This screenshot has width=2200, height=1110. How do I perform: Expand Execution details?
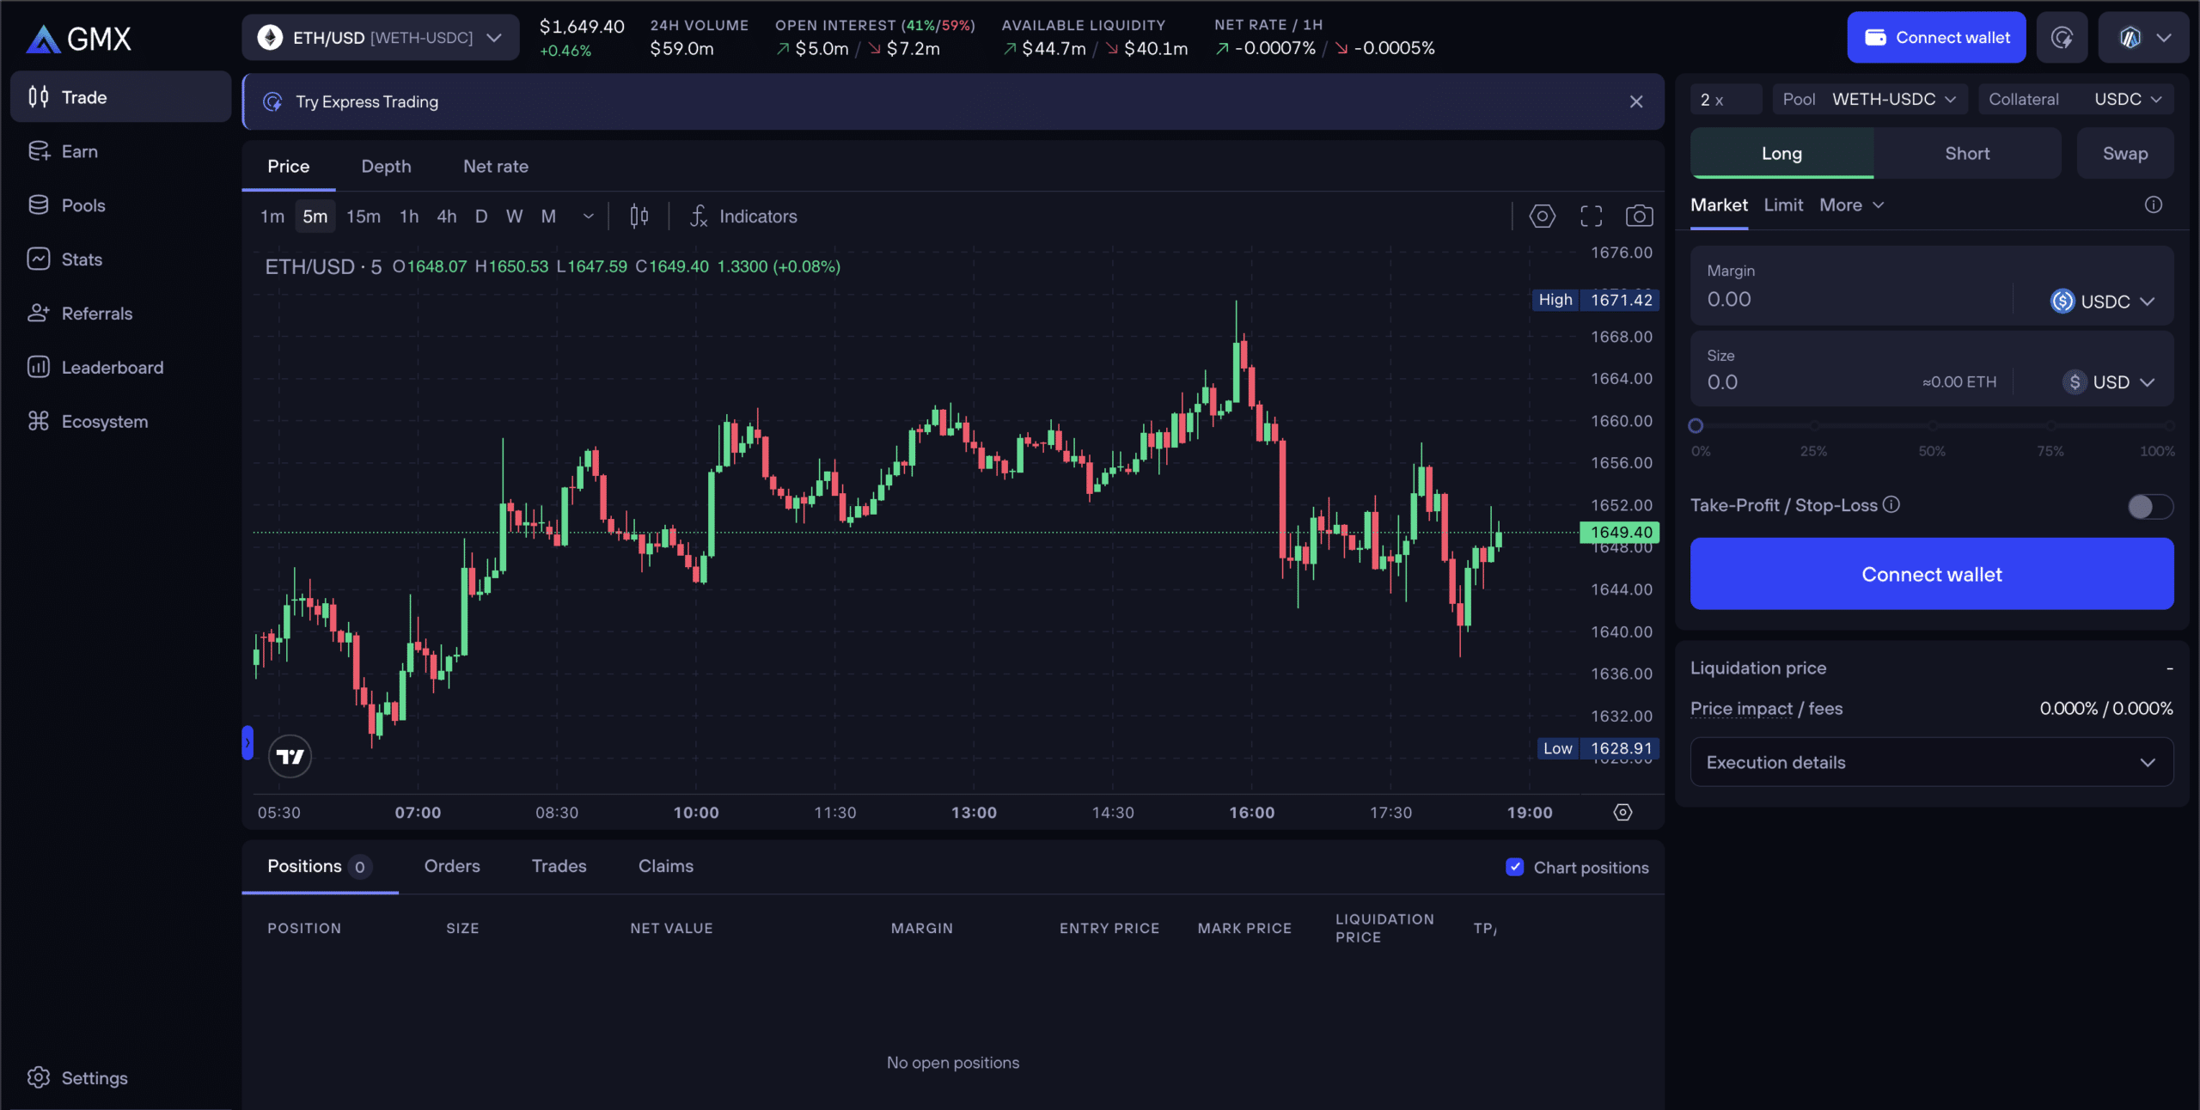(1931, 762)
